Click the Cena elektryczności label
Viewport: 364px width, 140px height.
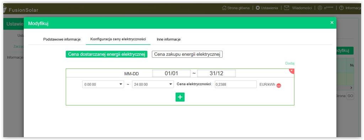click(x=194, y=84)
